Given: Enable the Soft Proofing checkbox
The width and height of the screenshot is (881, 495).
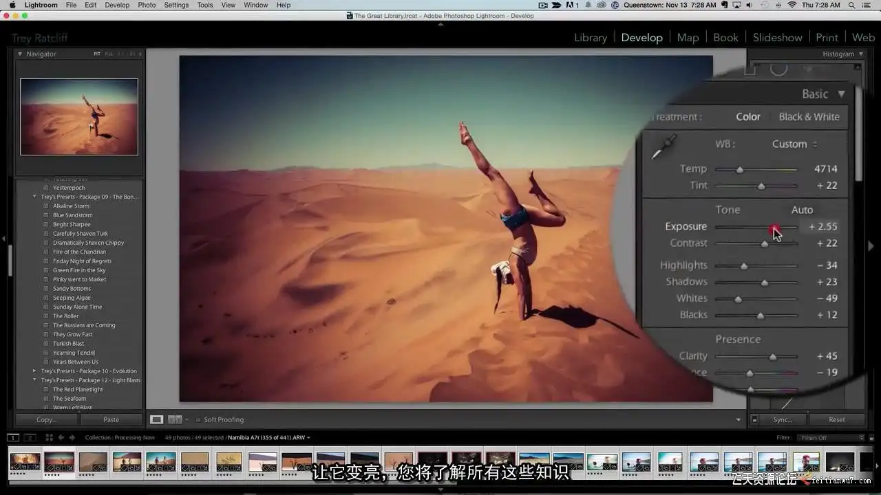Looking at the screenshot, I should click(198, 419).
